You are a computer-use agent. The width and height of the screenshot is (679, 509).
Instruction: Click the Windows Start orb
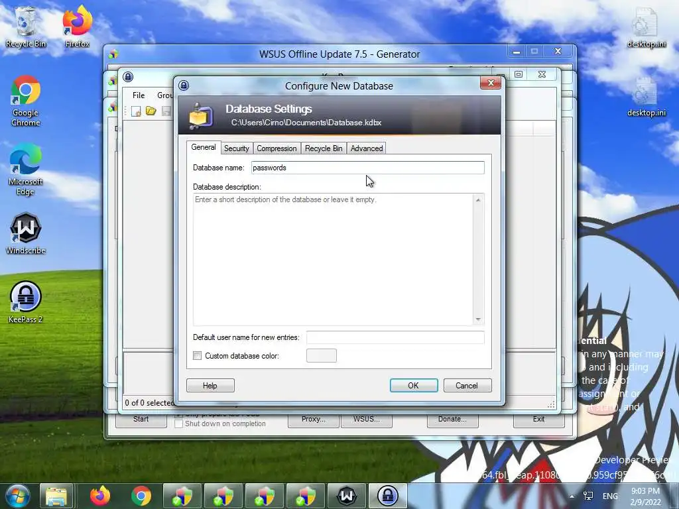(x=18, y=496)
